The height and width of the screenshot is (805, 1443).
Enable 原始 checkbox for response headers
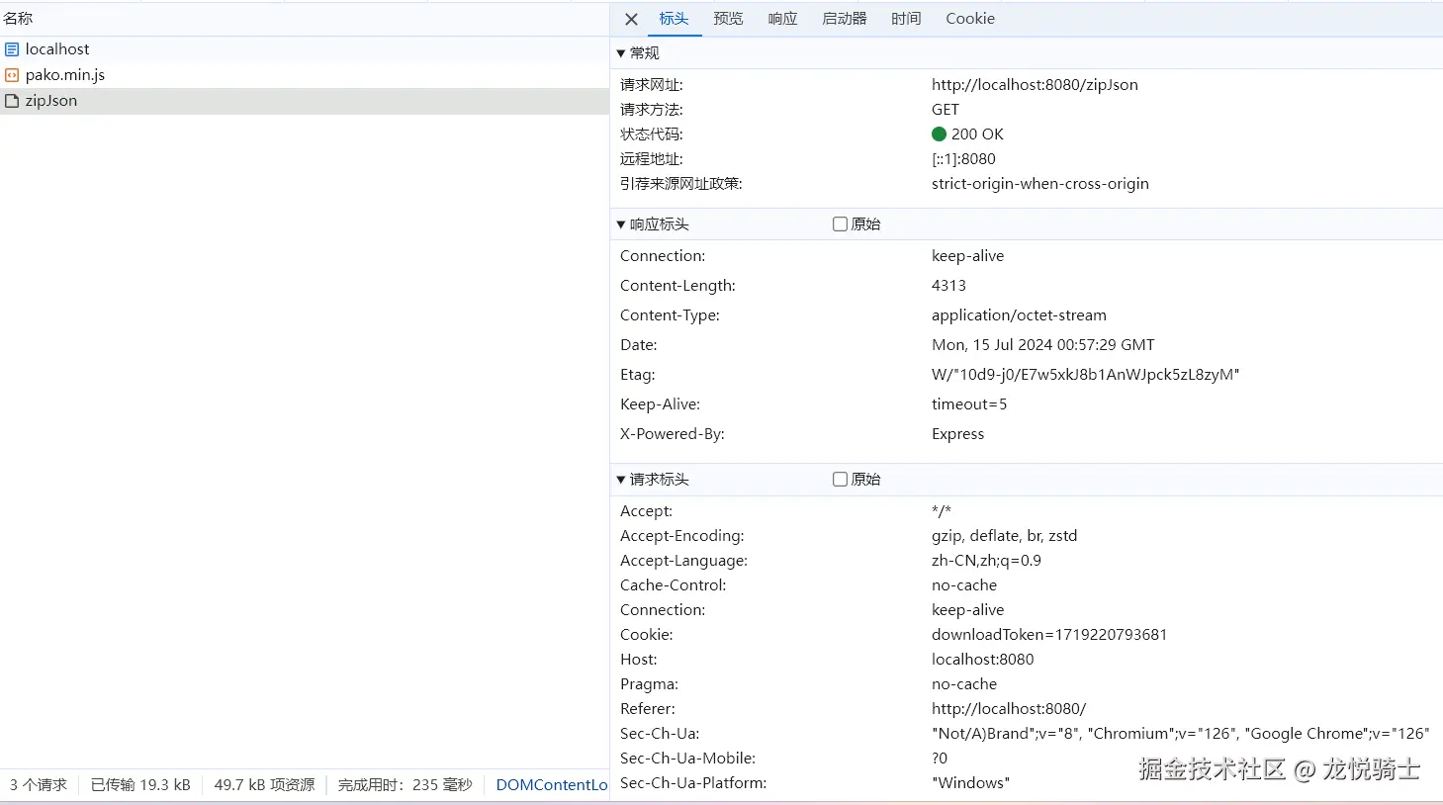[840, 224]
